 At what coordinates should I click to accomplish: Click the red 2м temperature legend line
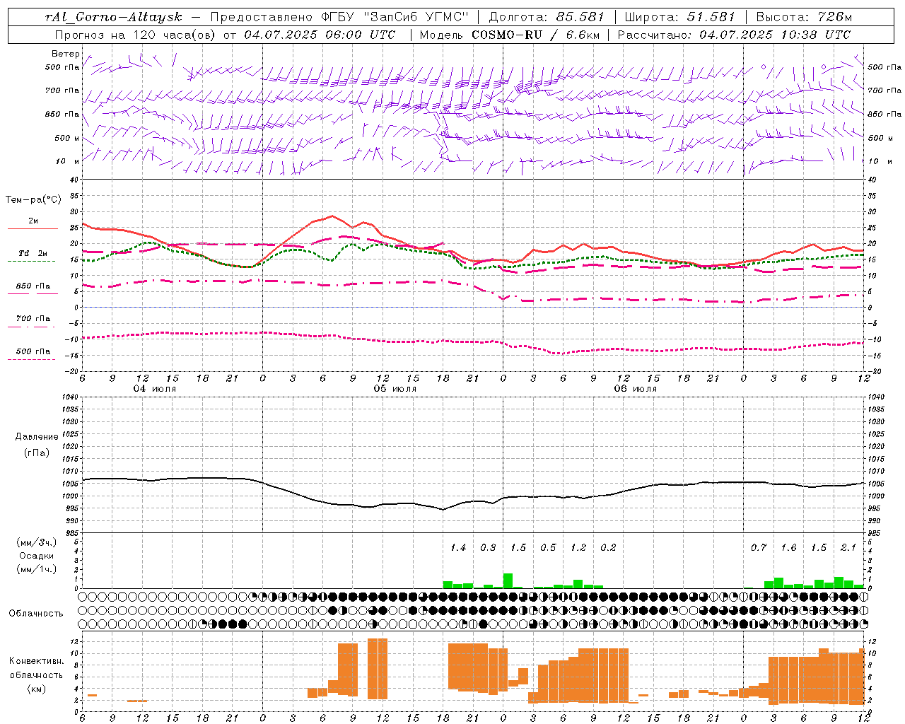pos(33,228)
